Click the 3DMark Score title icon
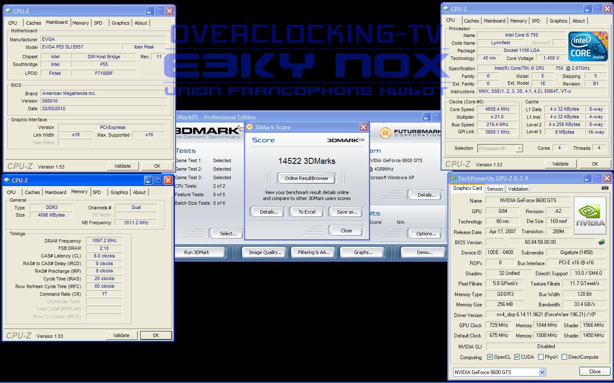Screen dimensions: 614x383 coord(250,127)
